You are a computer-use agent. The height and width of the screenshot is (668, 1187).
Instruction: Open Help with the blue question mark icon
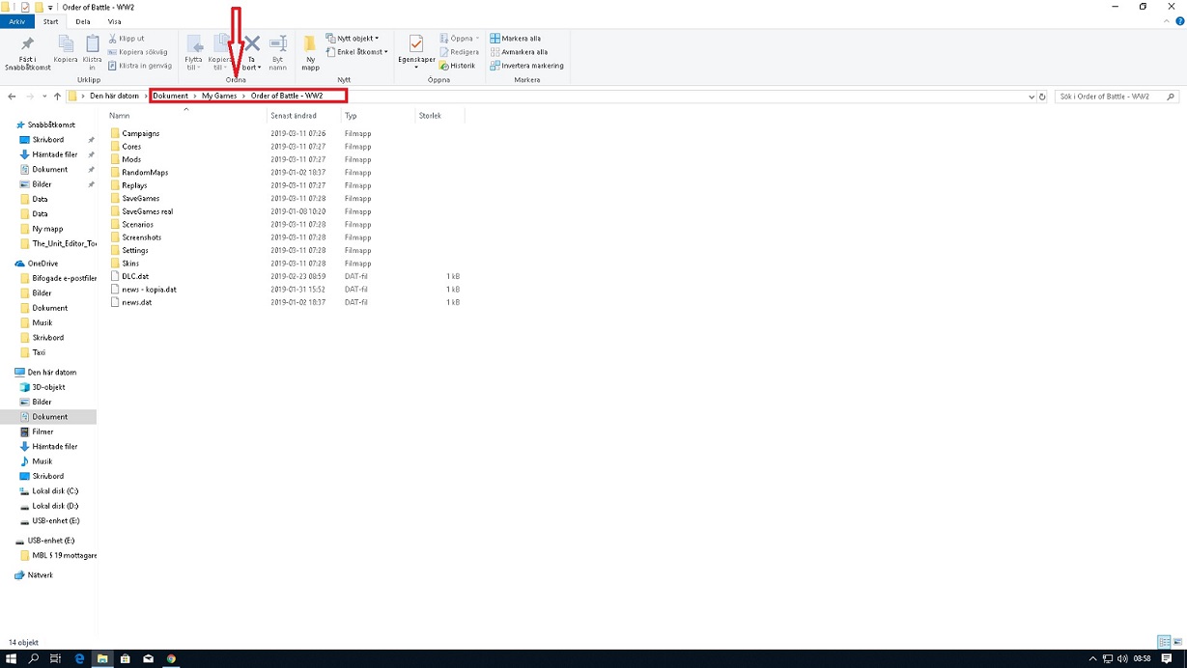tap(1177, 21)
